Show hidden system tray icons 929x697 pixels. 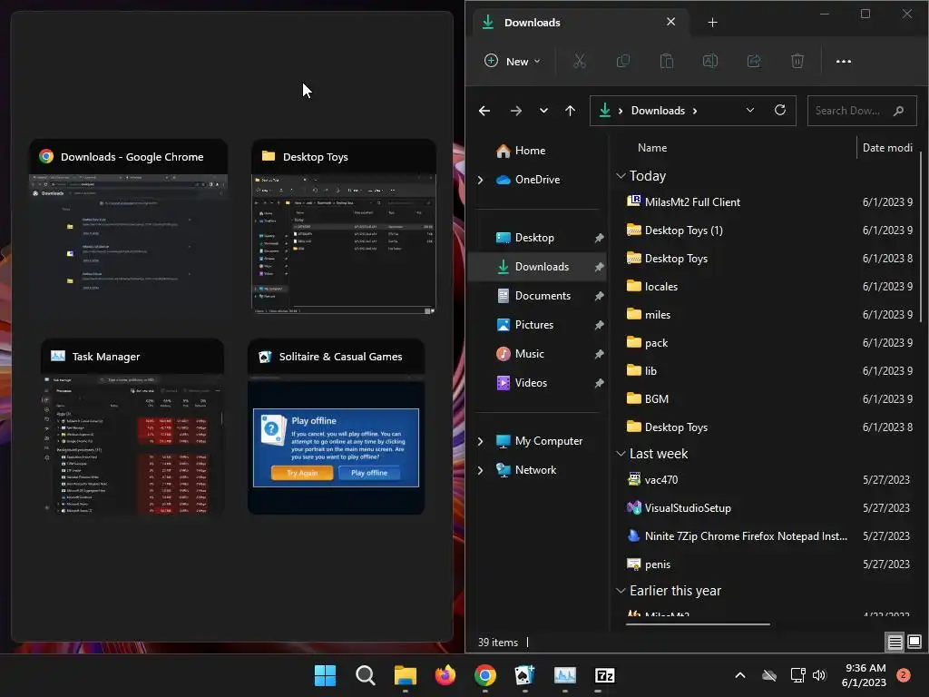coord(740,675)
